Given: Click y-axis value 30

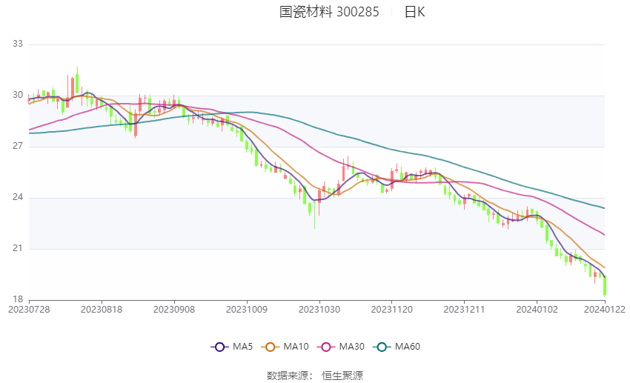Looking at the screenshot, I should coord(18,95).
